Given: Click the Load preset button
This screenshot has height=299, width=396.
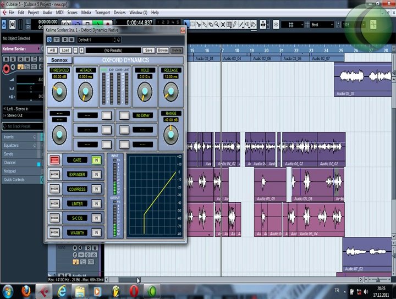Looking at the screenshot, I should [x=65, y=50].
